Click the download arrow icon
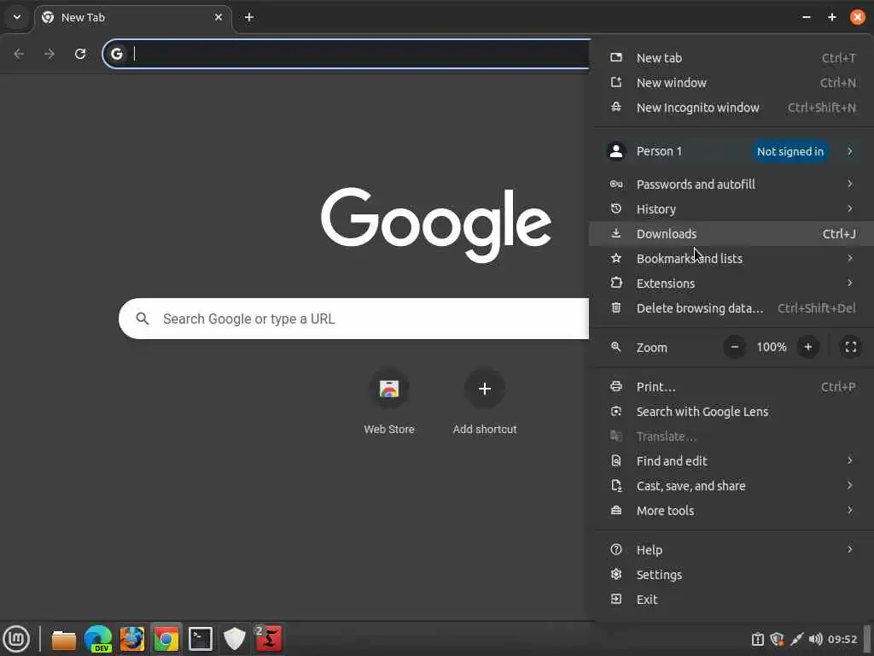Viewport: 874px width, 656px height. 616,233
